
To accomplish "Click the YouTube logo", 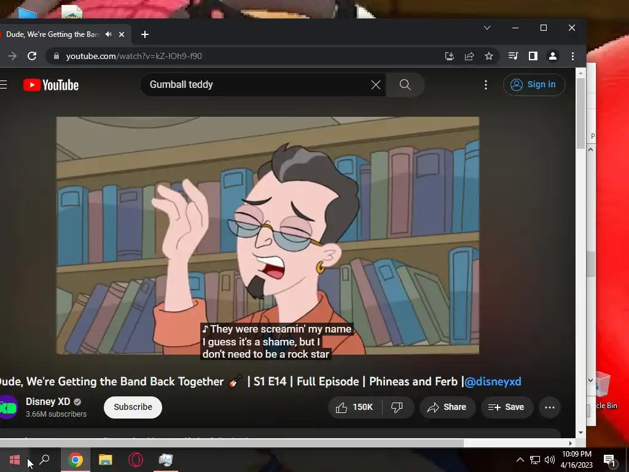I will click(x=51, y=85).
